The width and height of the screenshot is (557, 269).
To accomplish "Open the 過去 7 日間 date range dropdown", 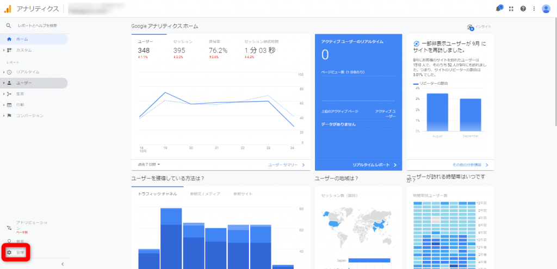I will (x=149, y=165).
